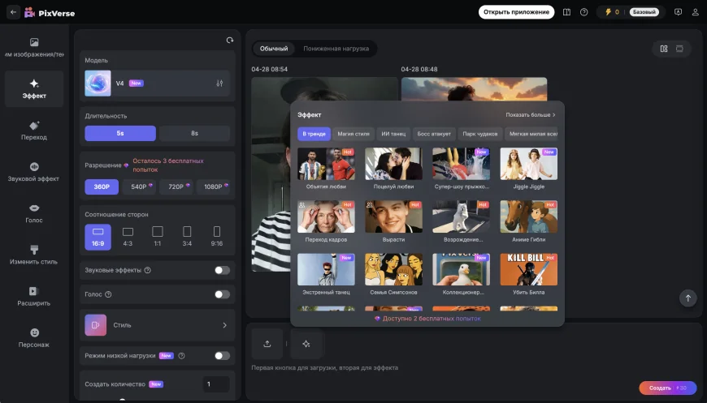Select the Магия стиля effect tab
The image size is (707, 403).
(x=353, y=134)
